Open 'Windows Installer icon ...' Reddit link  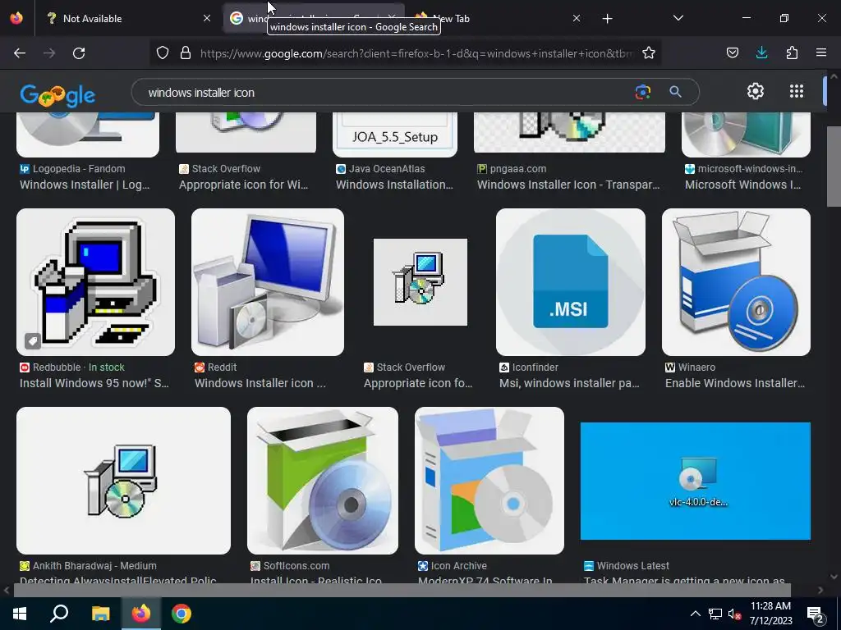tap(260, 383)
